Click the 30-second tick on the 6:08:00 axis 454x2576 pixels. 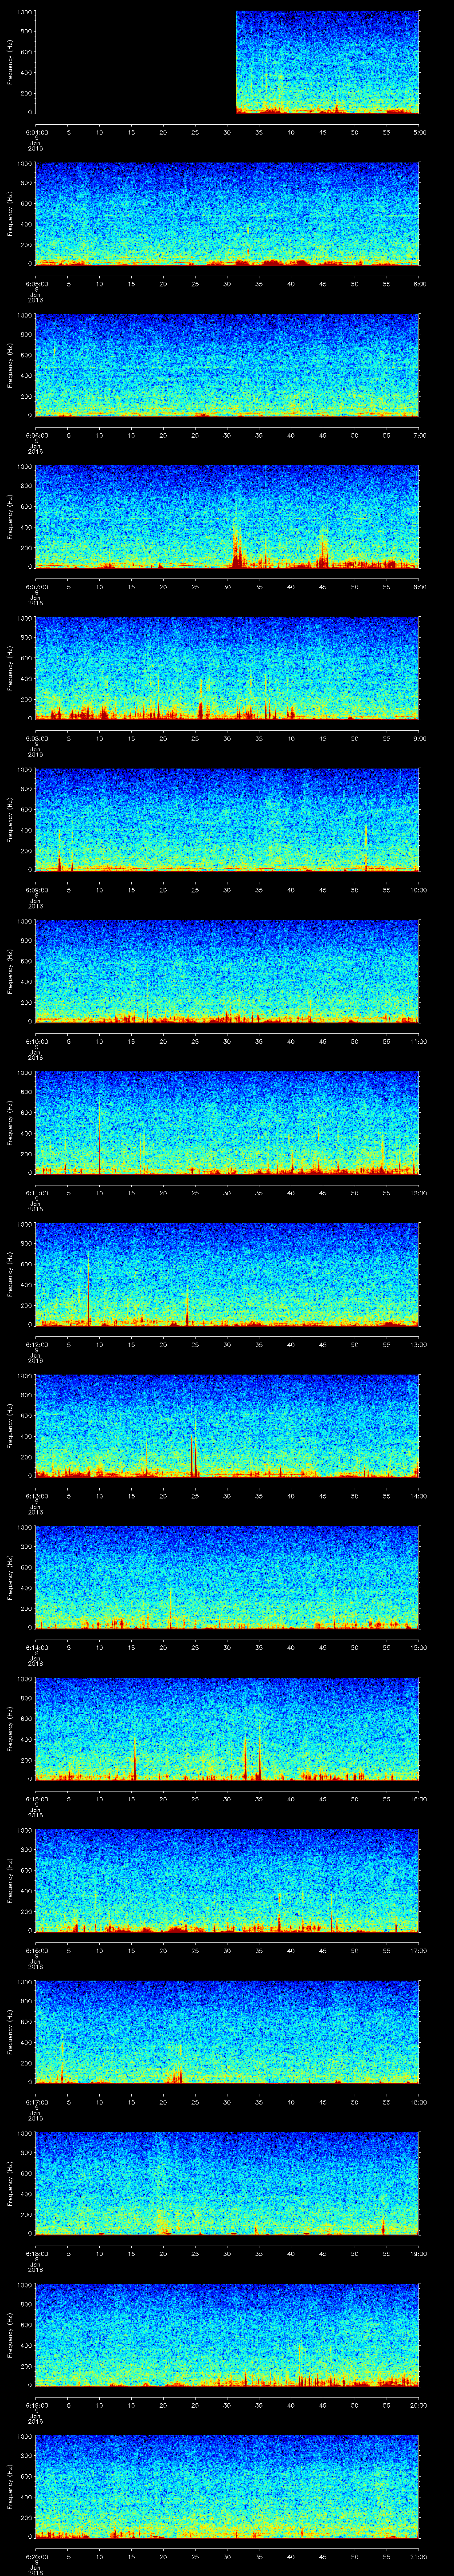click(x=227, y=738)
